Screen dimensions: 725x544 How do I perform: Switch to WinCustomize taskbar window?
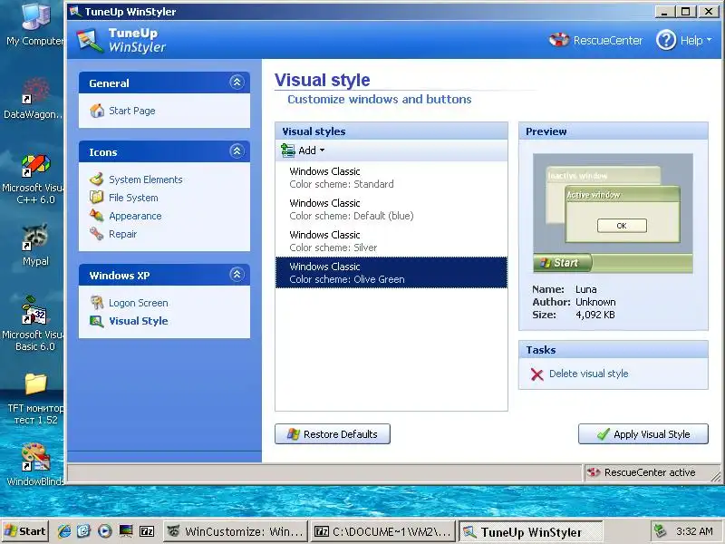pos(237,531)
